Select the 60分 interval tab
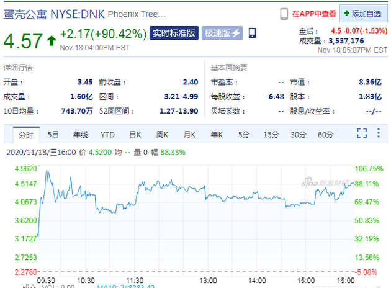The image size is (391, 288). (325, 135)
